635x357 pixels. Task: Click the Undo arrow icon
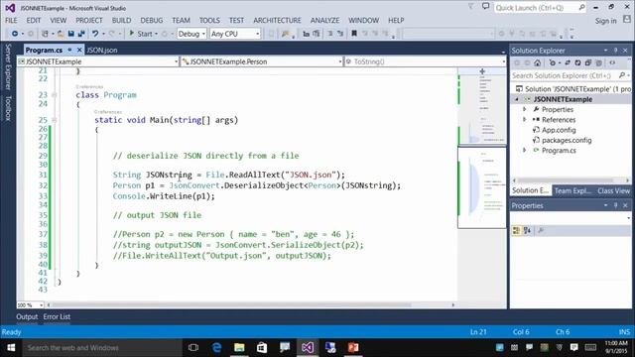tap(95, 34)
